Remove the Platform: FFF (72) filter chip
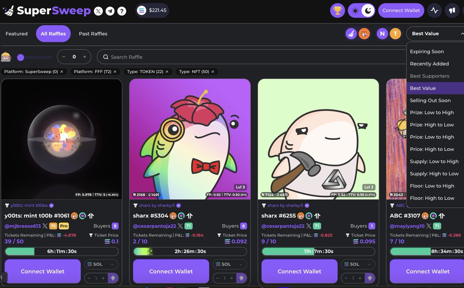This screenshot has height=288, width=464. pos(115,71)
